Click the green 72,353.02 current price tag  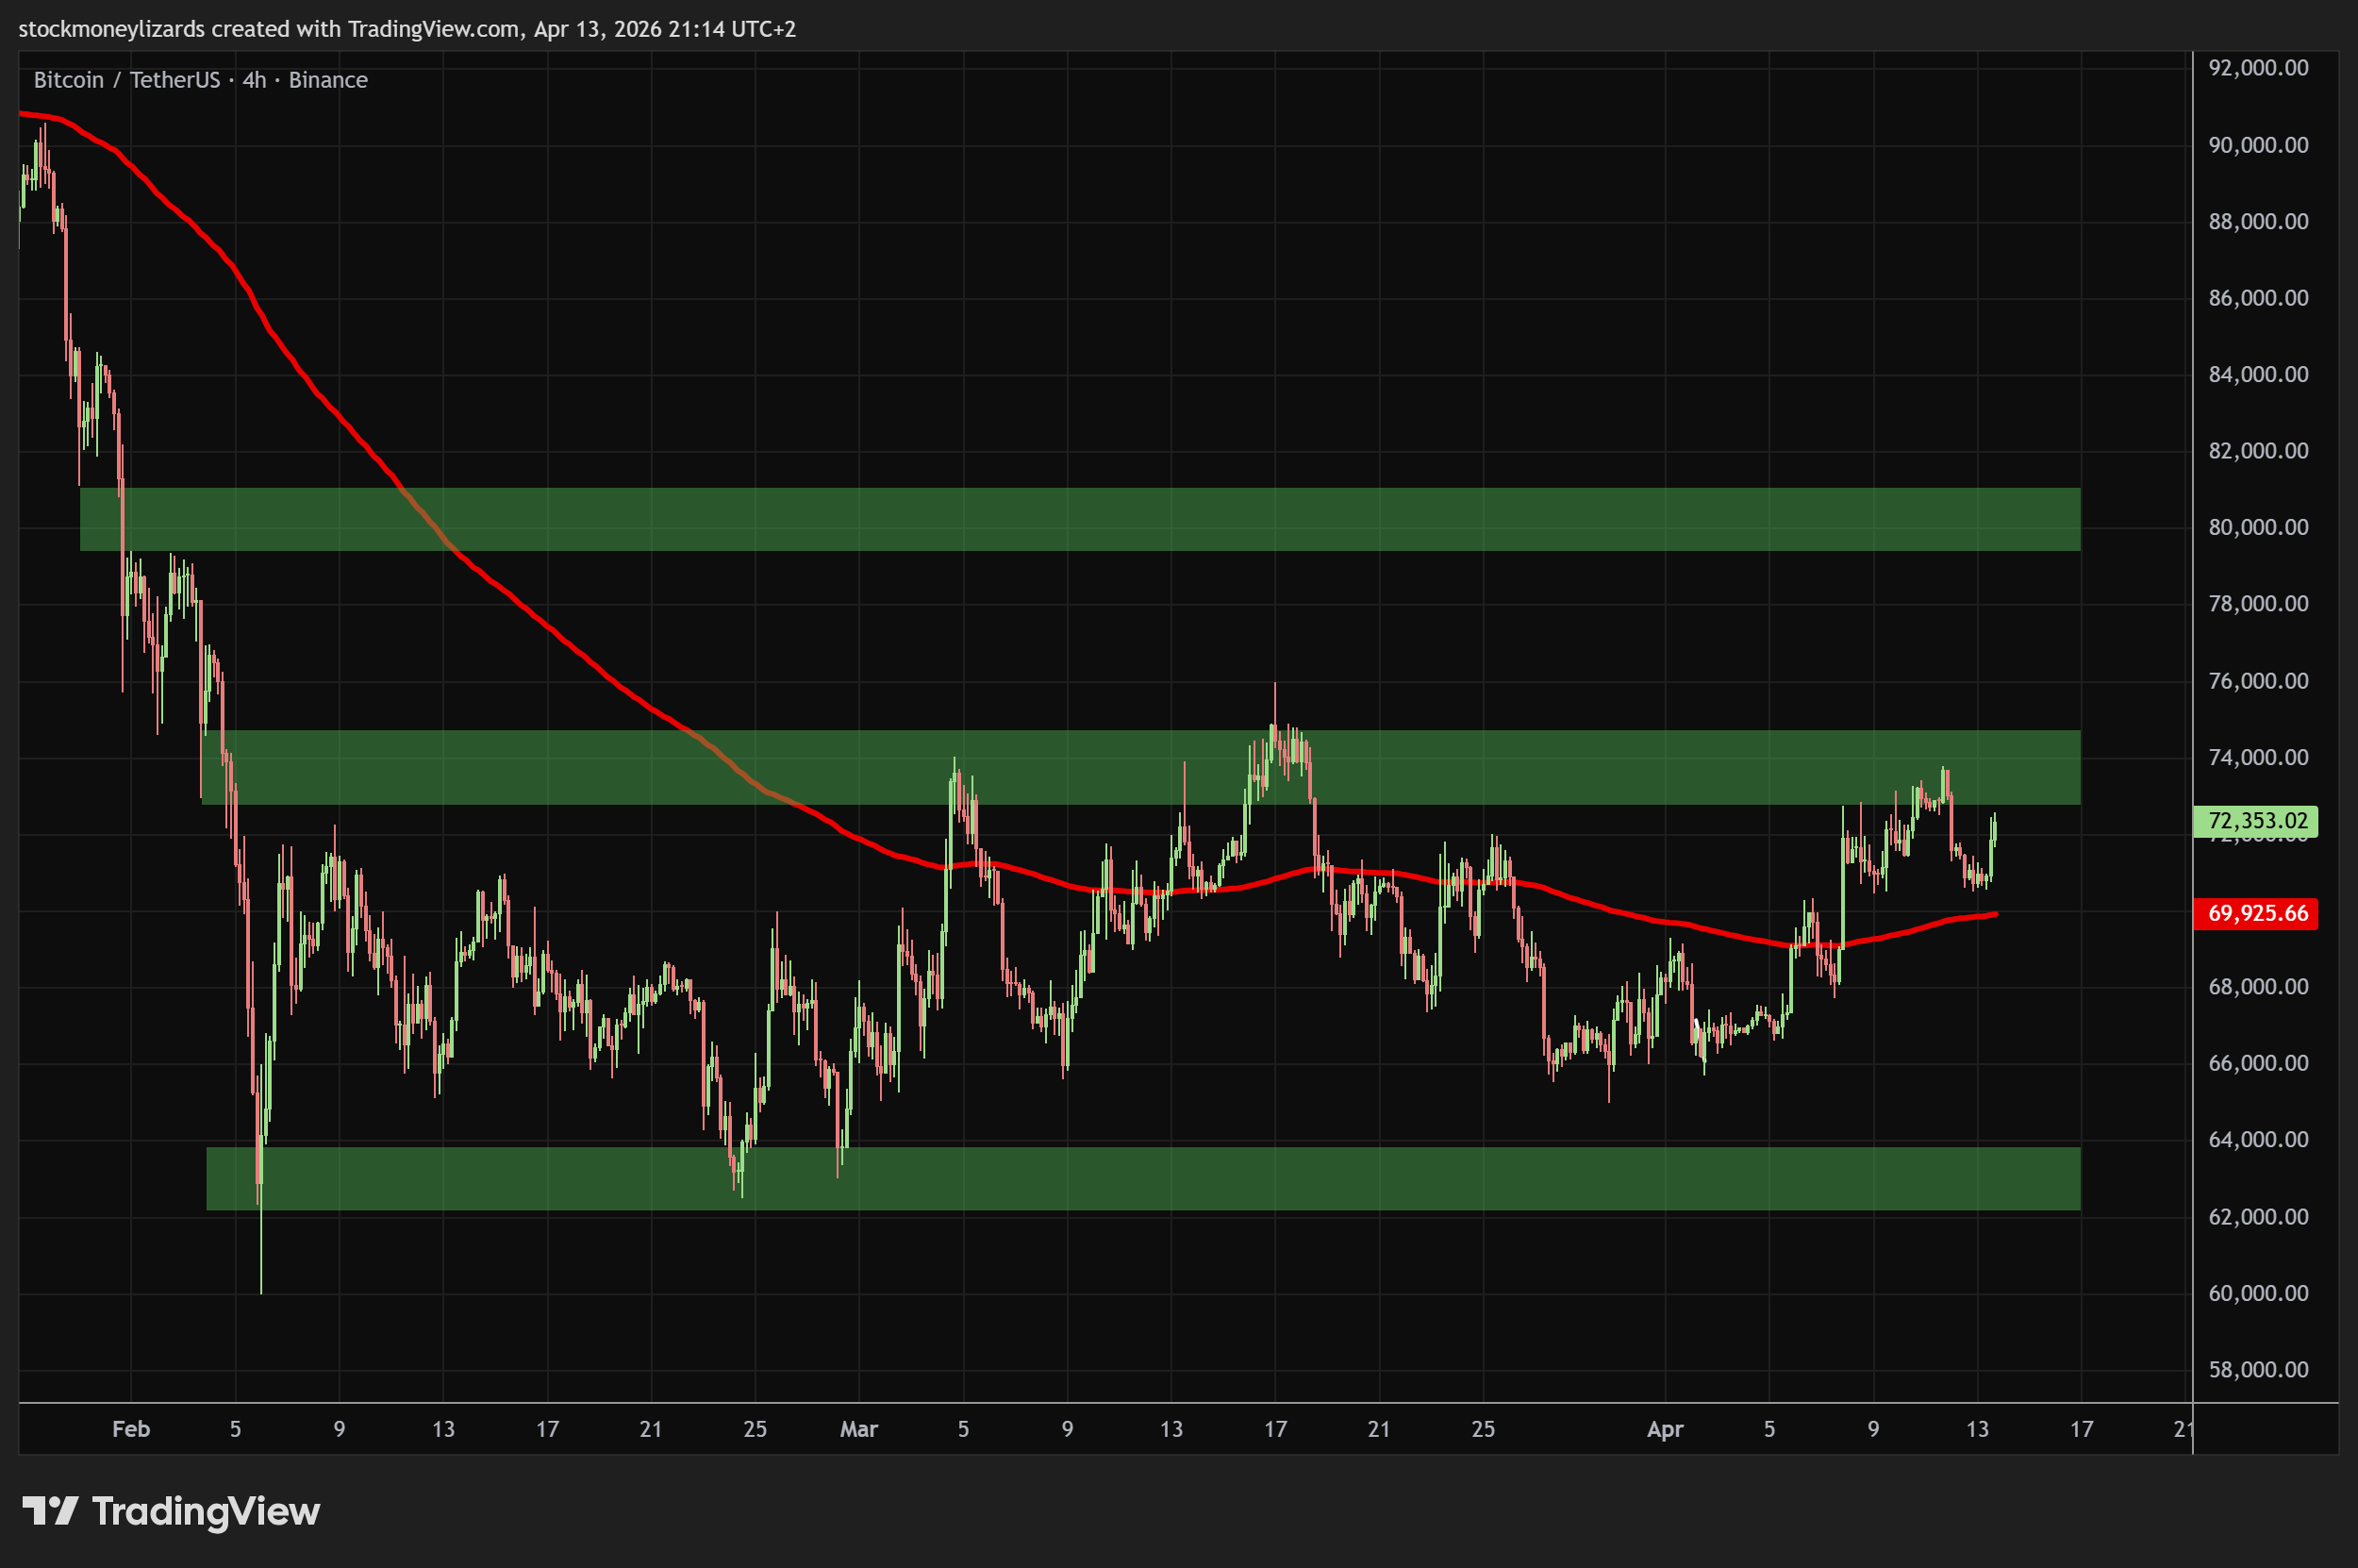(x=2257, y=821)
